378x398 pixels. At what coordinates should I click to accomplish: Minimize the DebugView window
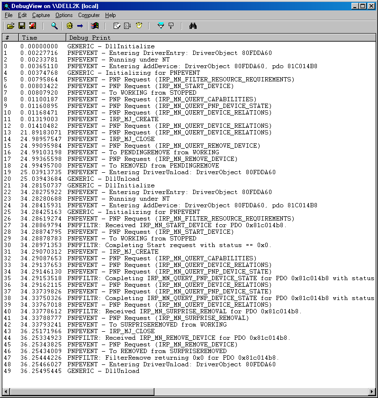[x=355, y=6]
